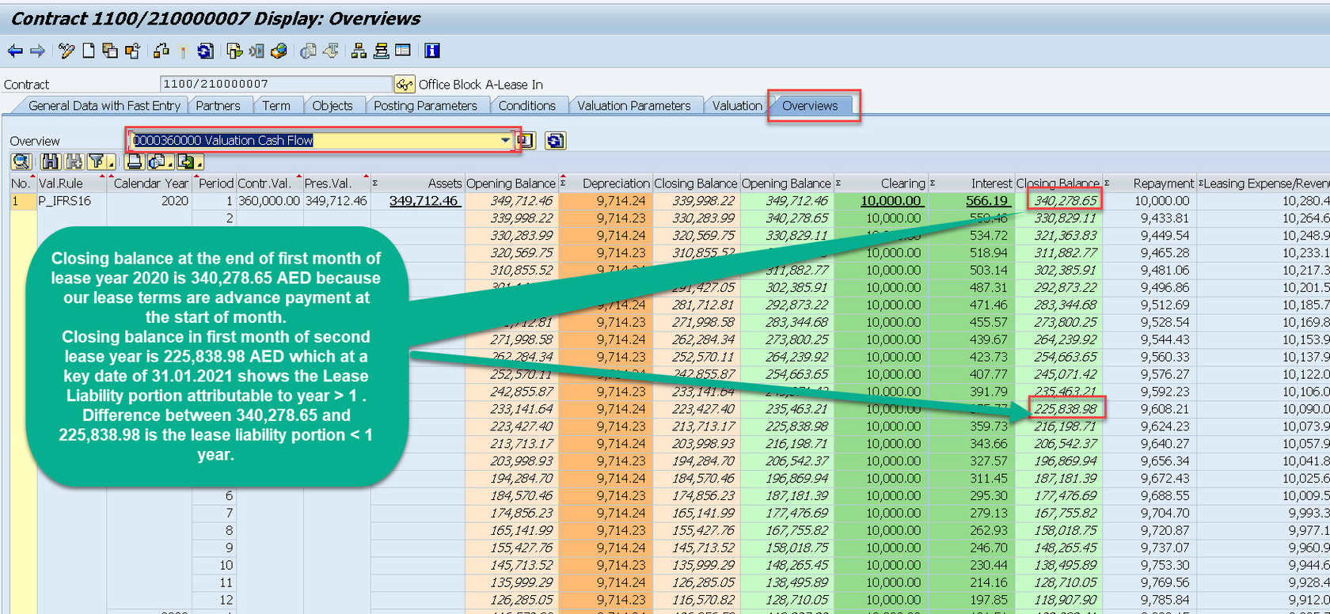Open Details magnifier icon in grid toolbar
The width and height of the screenshot is (1330, 614).
(21, 162)
